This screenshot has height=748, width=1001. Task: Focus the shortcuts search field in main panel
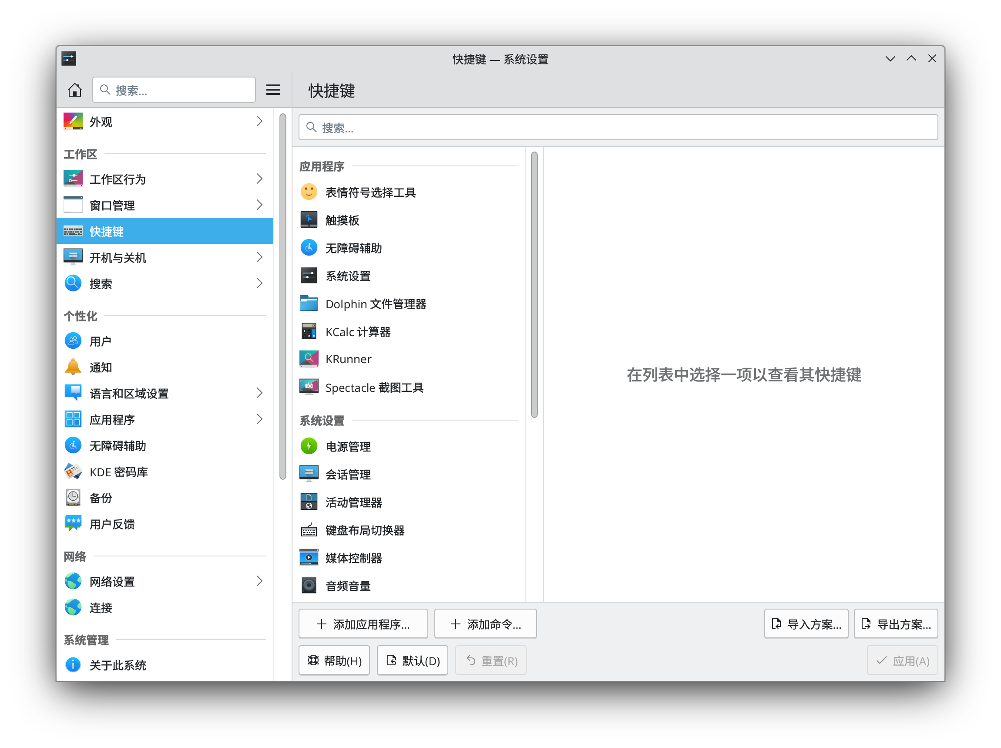click(618, 128)
